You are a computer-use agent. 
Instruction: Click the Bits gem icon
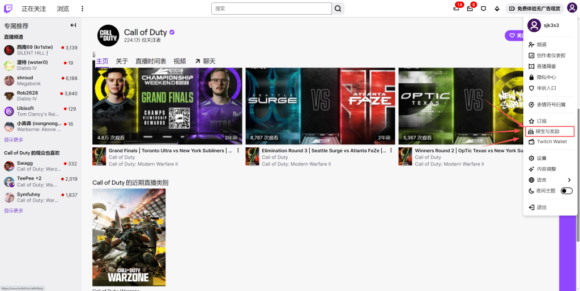(497, 8)
